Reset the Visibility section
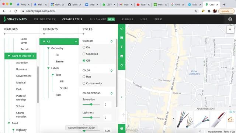The width and height of the screenshot is (236, 133). 111,41
